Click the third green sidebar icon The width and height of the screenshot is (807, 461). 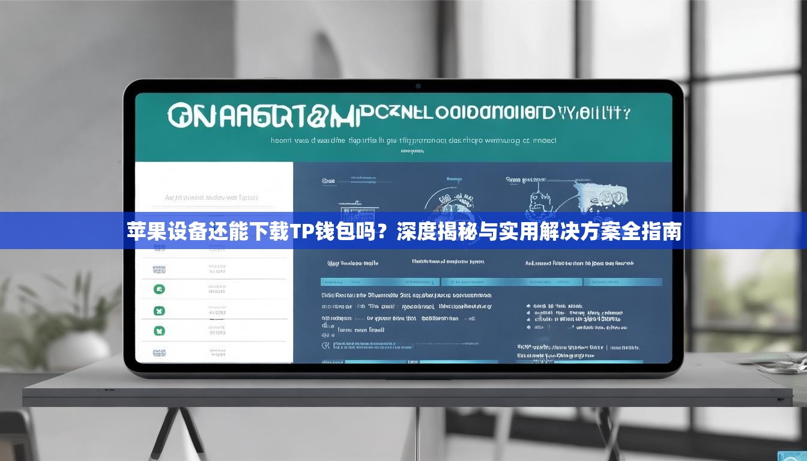point(159,331)
